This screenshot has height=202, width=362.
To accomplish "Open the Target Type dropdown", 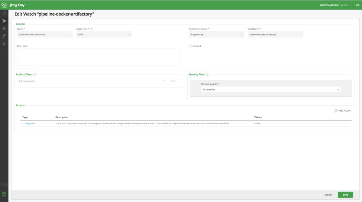I will tap(104, 34).
